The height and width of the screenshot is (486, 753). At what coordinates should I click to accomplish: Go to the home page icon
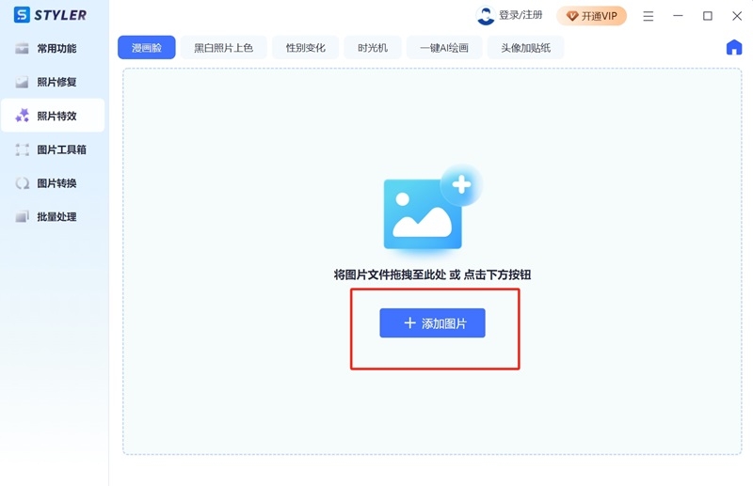coord(734,48)
